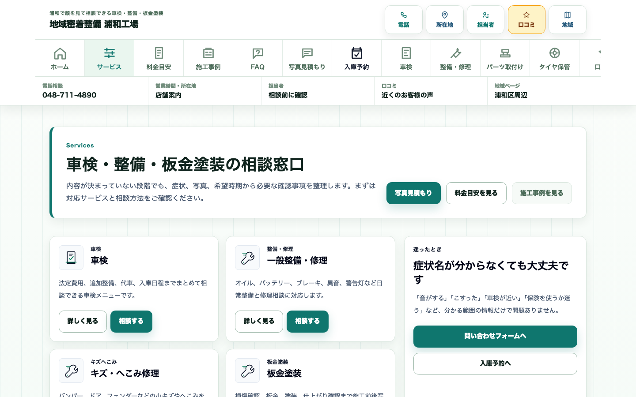Click 相談する in 一般整備・修理 card
This screenshot has width=636, height=397.
coord(307,322)
